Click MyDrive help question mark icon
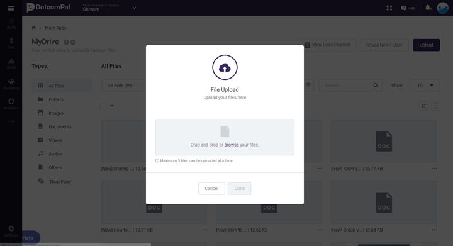 point(66,42)
